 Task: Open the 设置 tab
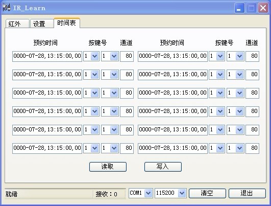(x=42, y=24)
